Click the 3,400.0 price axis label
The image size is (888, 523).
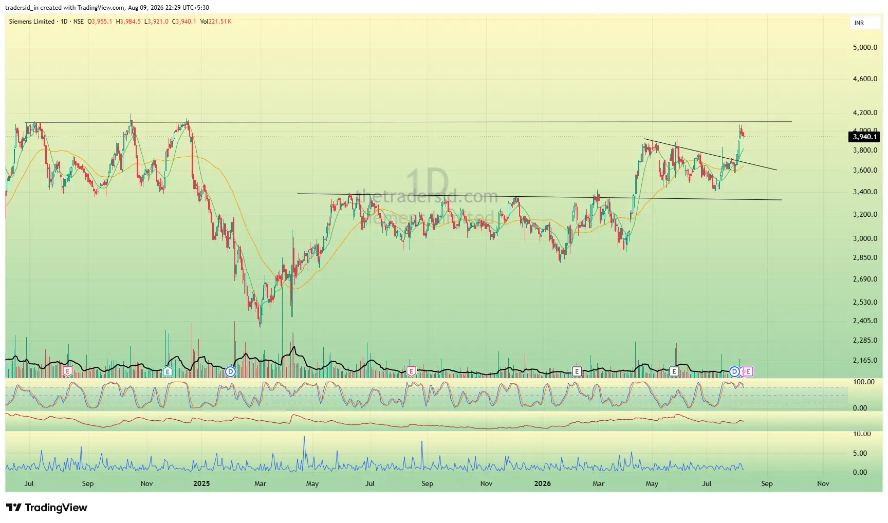[865, 192]
